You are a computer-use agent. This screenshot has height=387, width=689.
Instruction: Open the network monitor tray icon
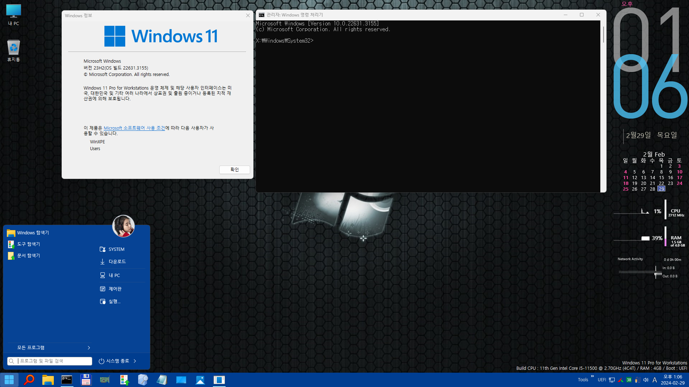coord(612,380)
